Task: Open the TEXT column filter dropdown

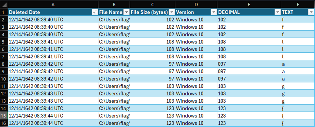Action: 311,12
